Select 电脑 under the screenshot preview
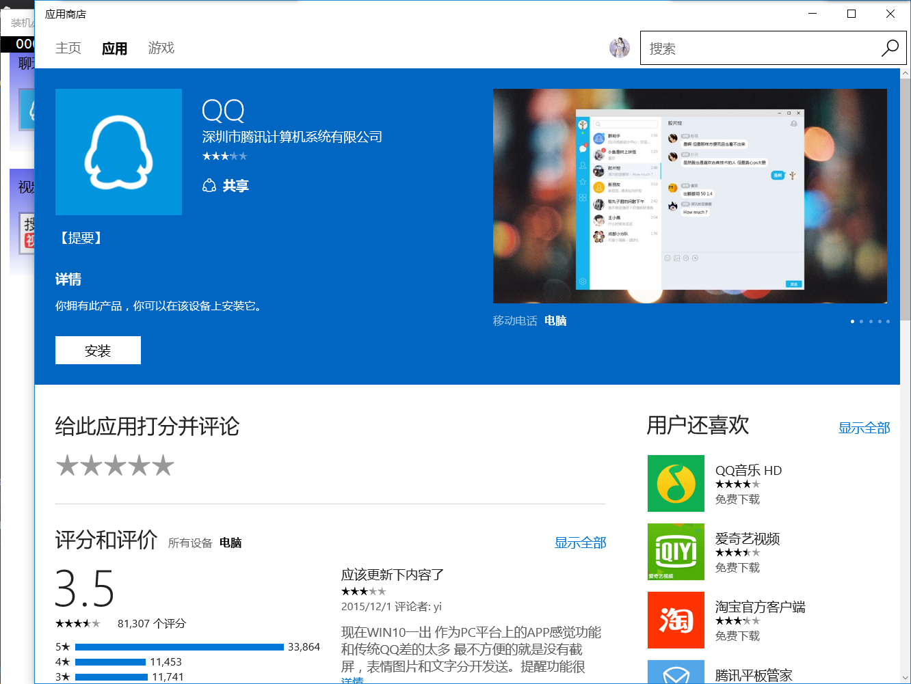The height and width of the screenshot is (684, 911). [555, 320]
